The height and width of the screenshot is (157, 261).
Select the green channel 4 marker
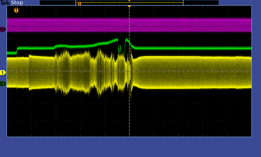[3, 84]
